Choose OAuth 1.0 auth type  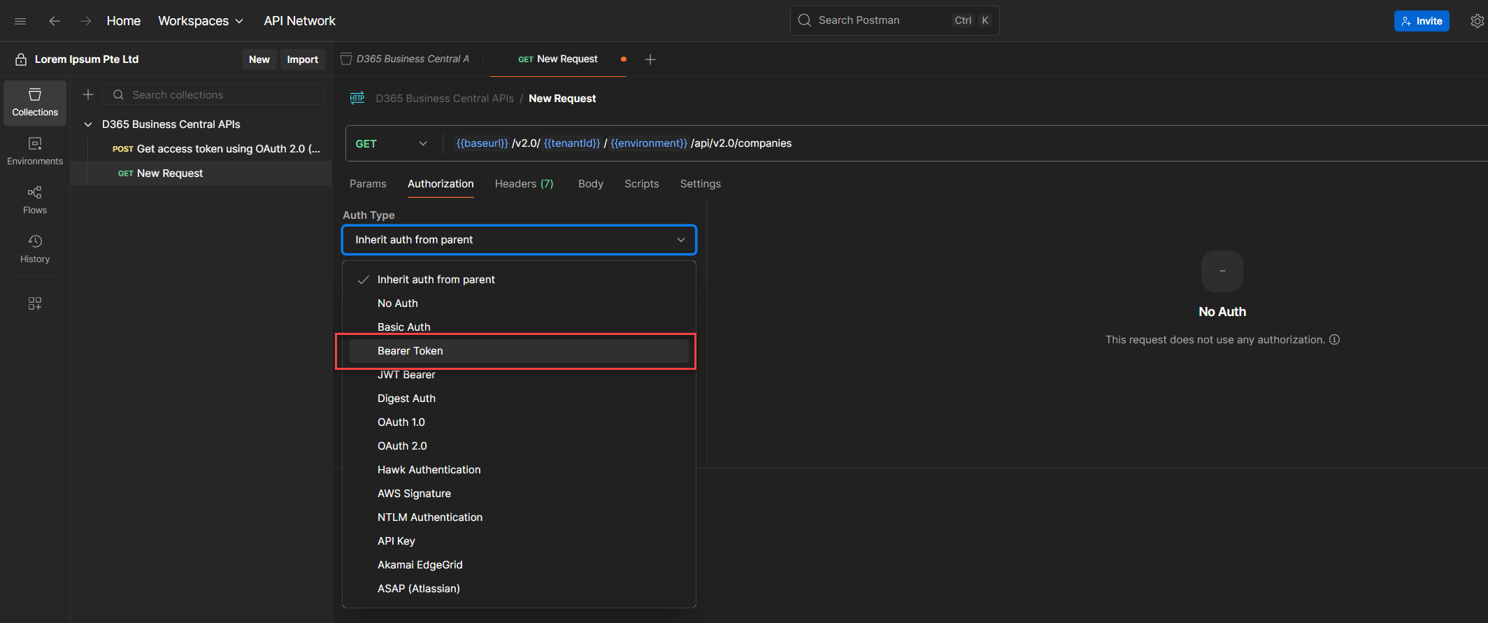pyautogui.click(x=519, y=422)
